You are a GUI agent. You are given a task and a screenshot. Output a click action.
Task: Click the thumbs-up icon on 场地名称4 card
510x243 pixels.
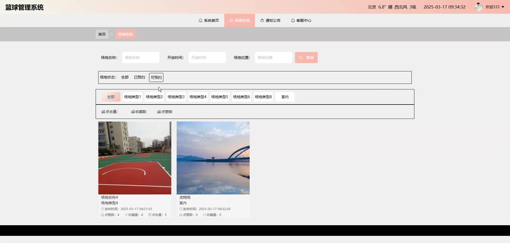click(x=103, y=215)
